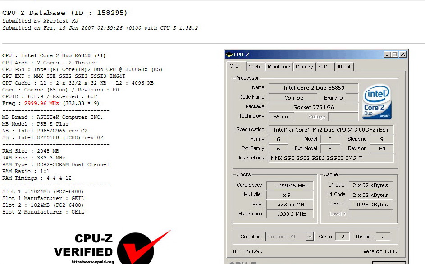
Task: Maximize the CPU-Z window
Action: [395, 55]
